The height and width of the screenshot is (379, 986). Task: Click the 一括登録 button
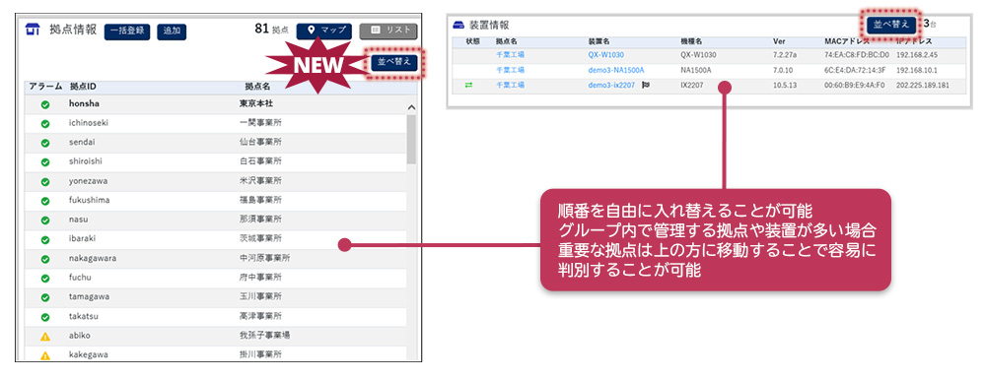coord(127,32)
